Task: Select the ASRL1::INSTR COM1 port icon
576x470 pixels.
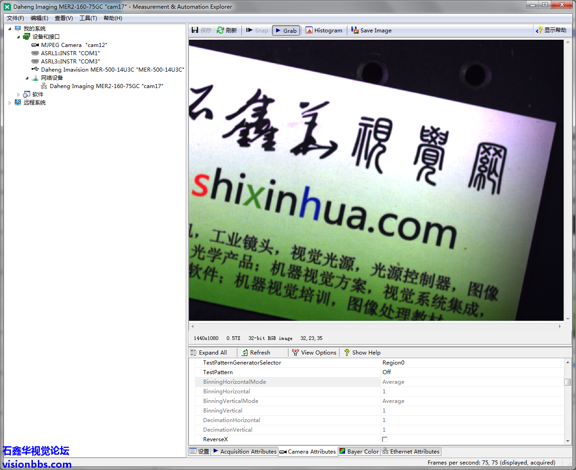Action: (x=35, y=53)
